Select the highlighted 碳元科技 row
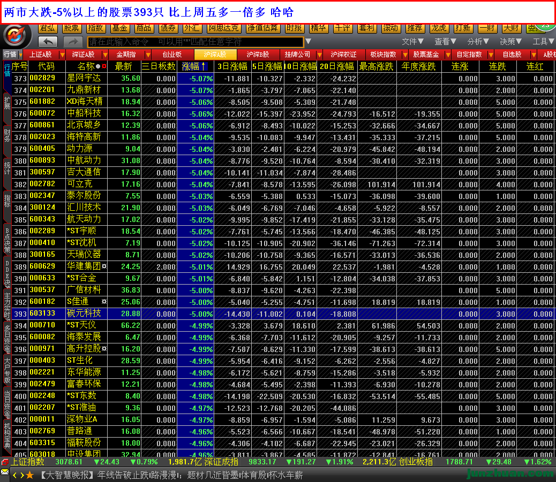The image size is (556, 482). click(x=283, y=313)
